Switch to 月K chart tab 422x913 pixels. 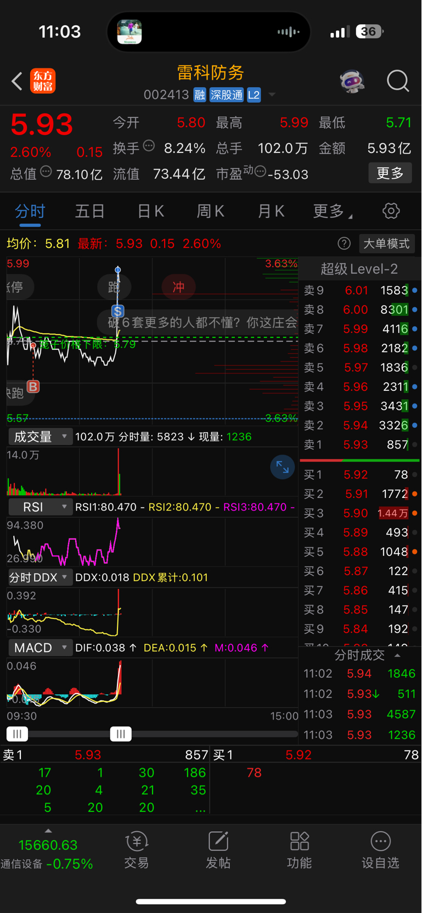(271, 212)
